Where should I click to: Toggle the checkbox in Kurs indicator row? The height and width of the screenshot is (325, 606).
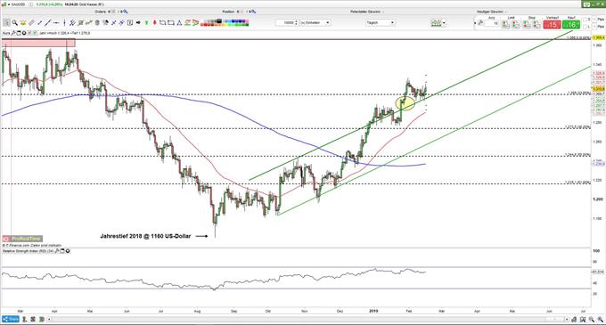[35, 33]
